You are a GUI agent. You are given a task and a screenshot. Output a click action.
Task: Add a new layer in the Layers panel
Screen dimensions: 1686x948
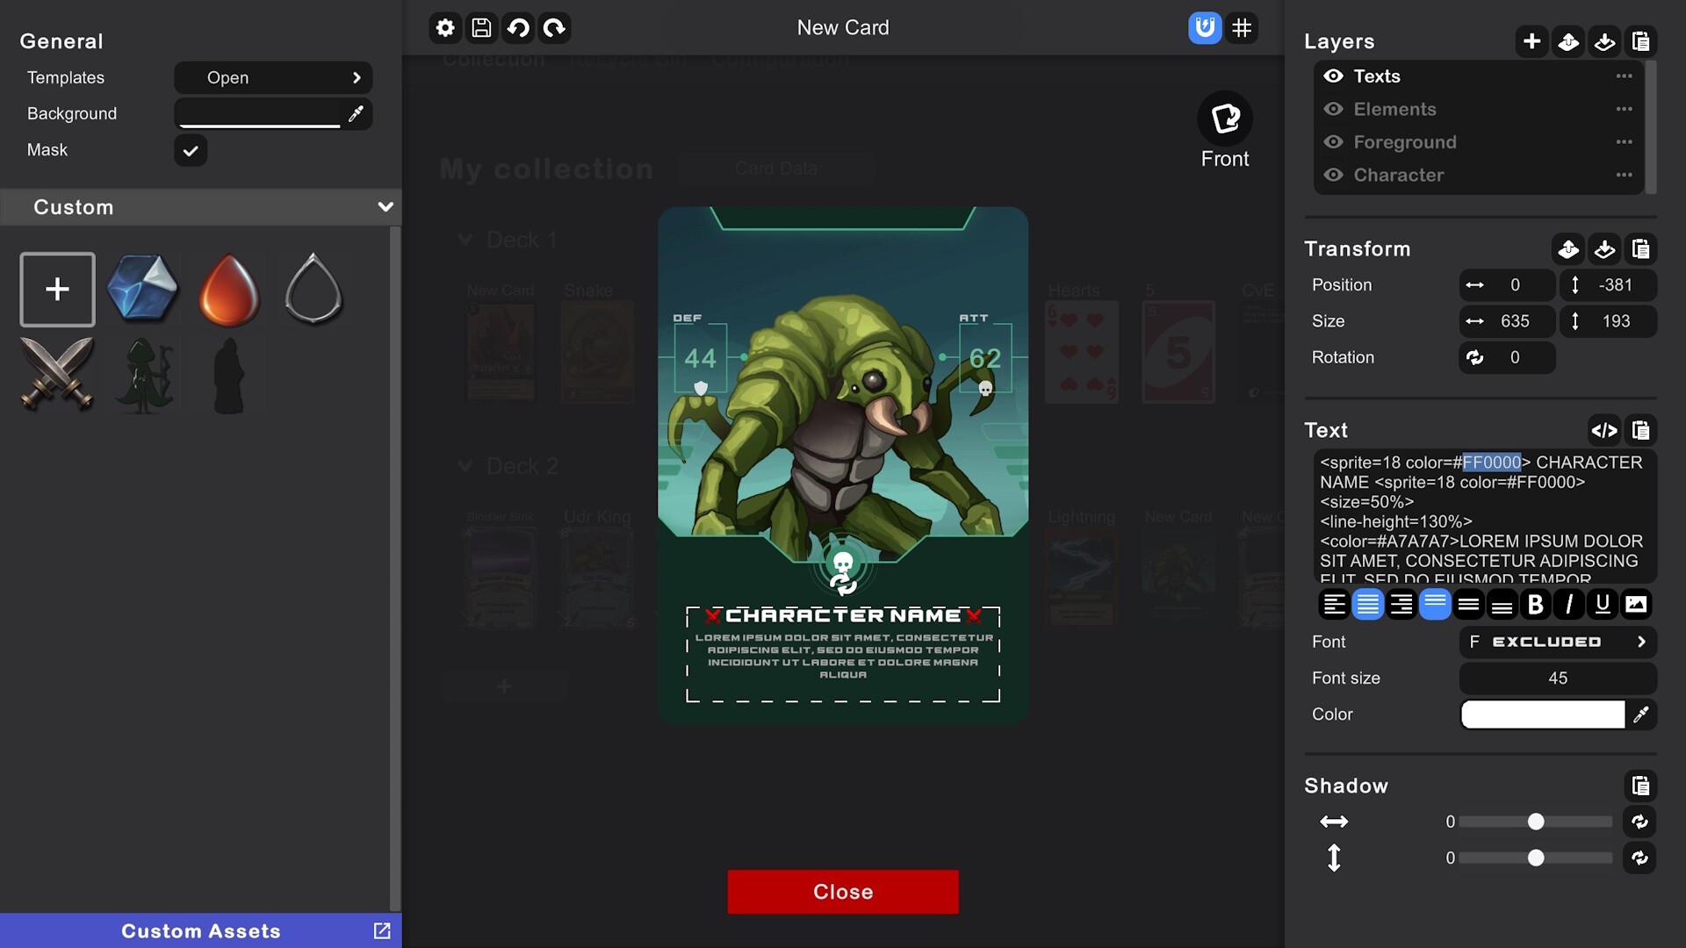tap(1531, 40)
